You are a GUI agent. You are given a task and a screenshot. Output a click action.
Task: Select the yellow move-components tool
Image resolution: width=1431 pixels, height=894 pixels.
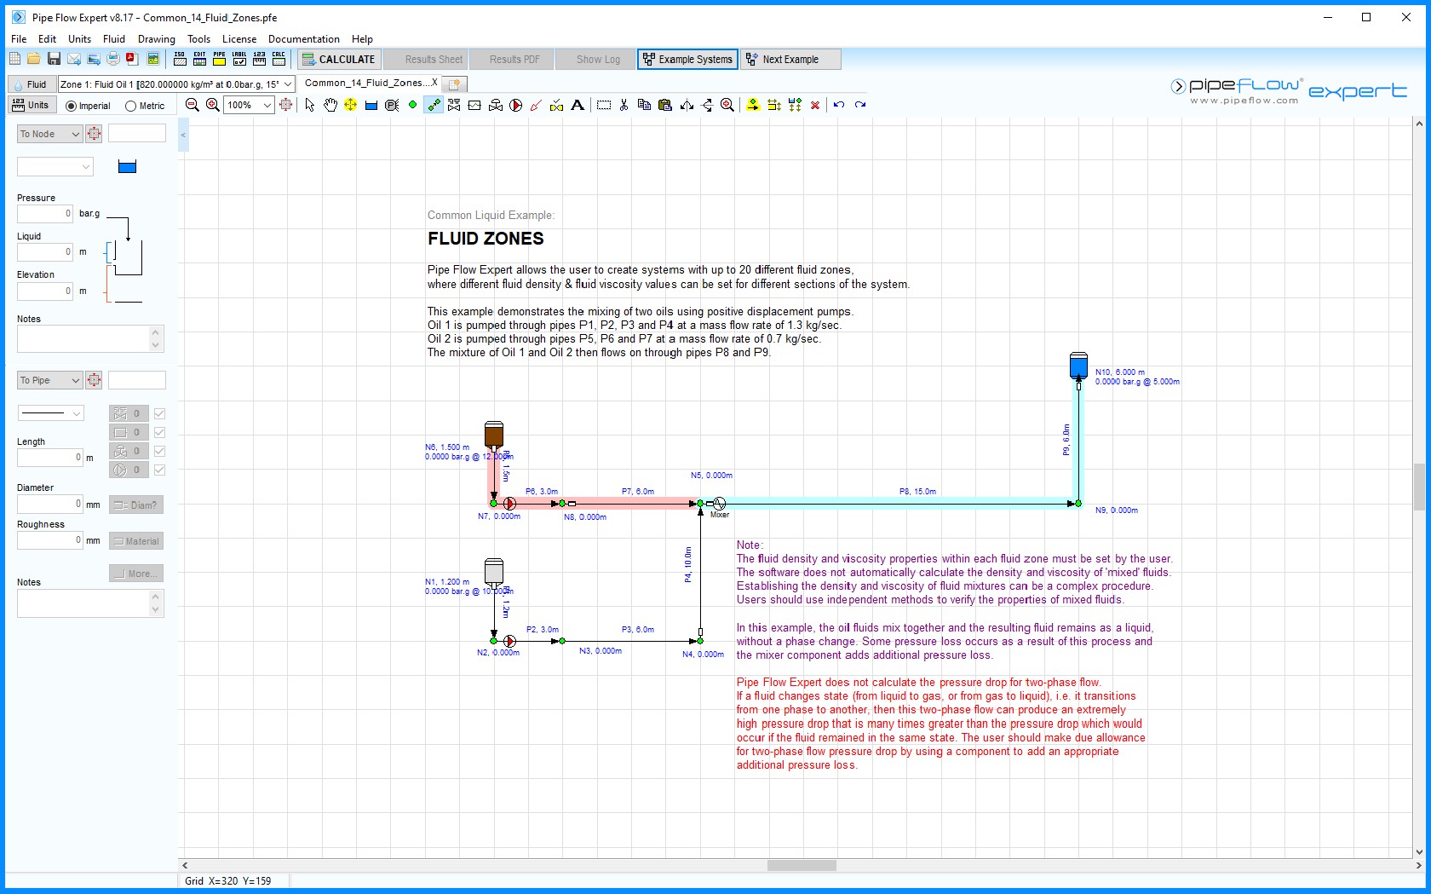coord(350,105)
